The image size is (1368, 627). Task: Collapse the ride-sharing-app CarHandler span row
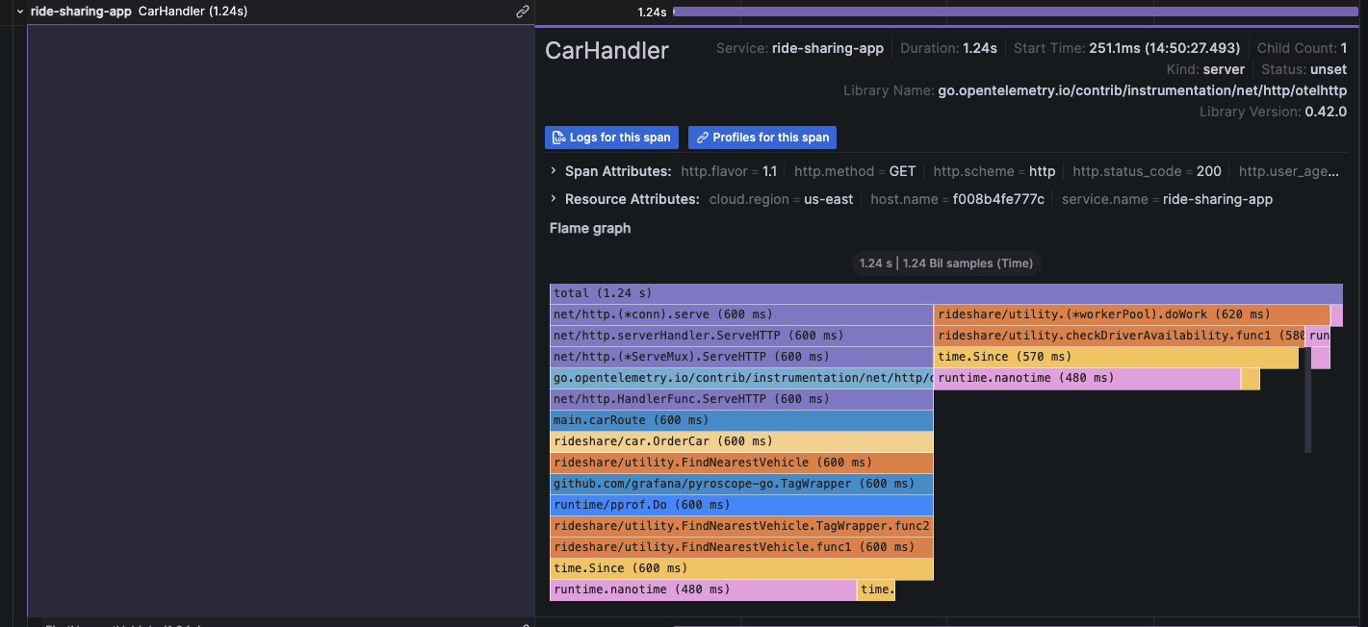(x=19, y=12)
